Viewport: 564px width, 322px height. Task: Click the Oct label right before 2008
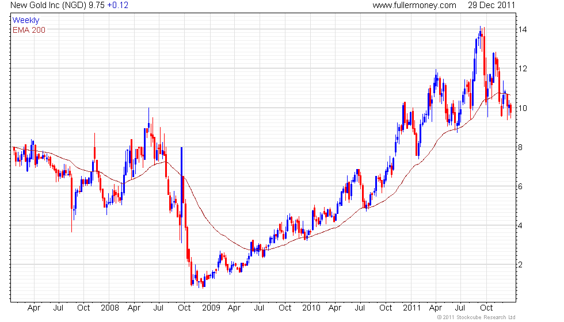(83, 308)
